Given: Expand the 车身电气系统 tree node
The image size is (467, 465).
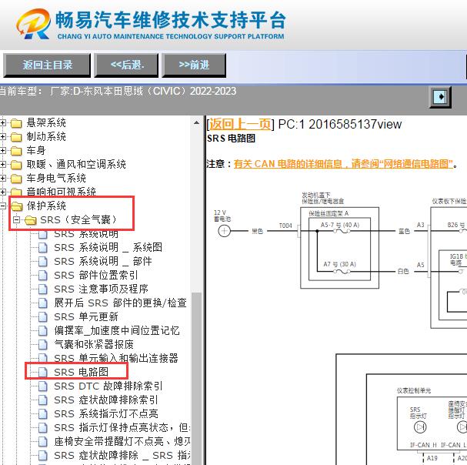Looking at the screenshot, I should 2,179.
